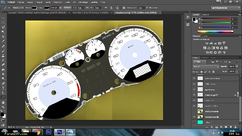The height and width of the screenshot is (136, 242).
Task: Open the layer blending mode dropdown
Action: coord(206,66)
